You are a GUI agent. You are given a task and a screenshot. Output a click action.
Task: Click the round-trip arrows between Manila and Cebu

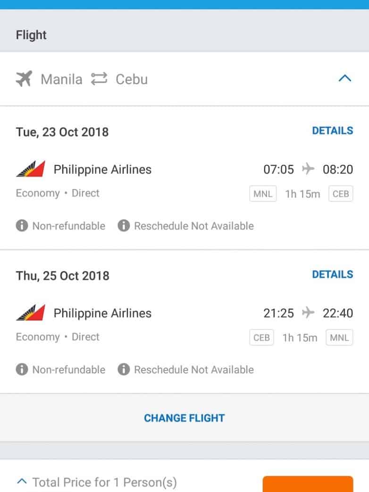tap(99, 79)
